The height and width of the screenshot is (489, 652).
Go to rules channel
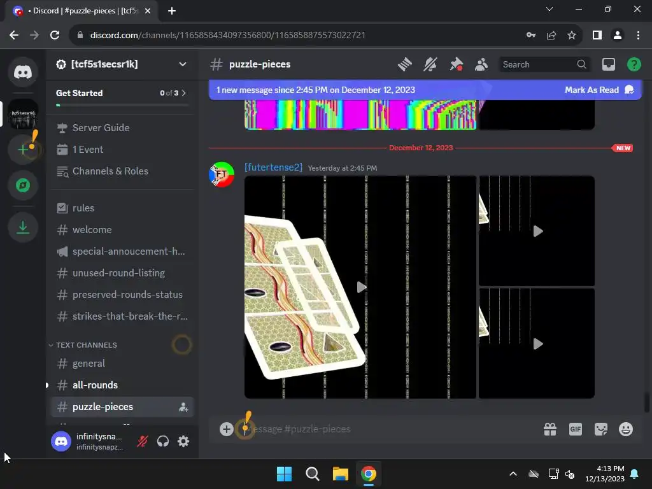tap(121, 208)
